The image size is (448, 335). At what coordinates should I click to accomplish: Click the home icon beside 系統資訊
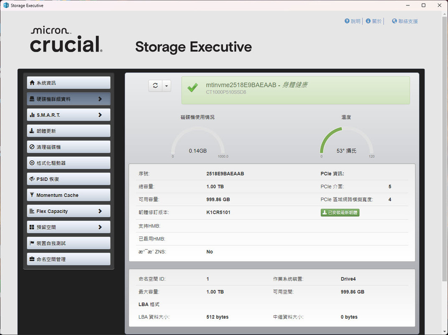(32, 82)
